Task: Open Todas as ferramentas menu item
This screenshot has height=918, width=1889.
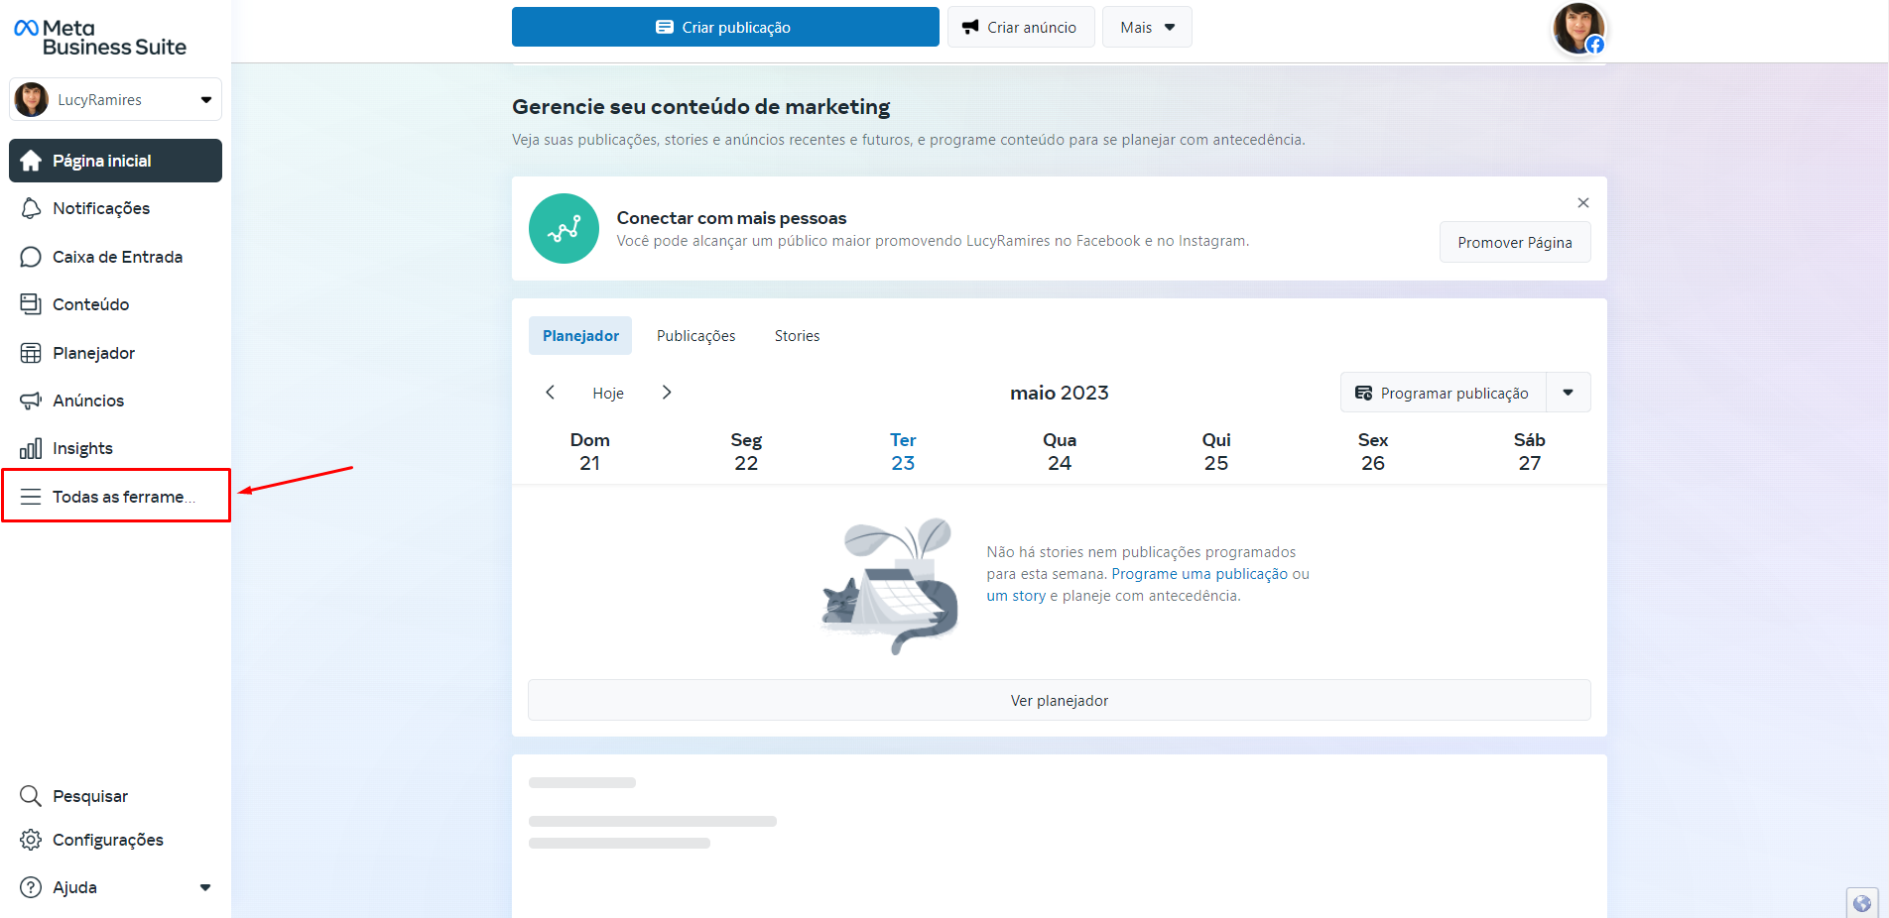Action: click(115, 497)
